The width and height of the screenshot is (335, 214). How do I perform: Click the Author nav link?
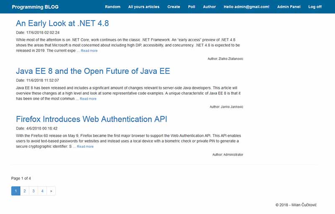click(209, 7)
